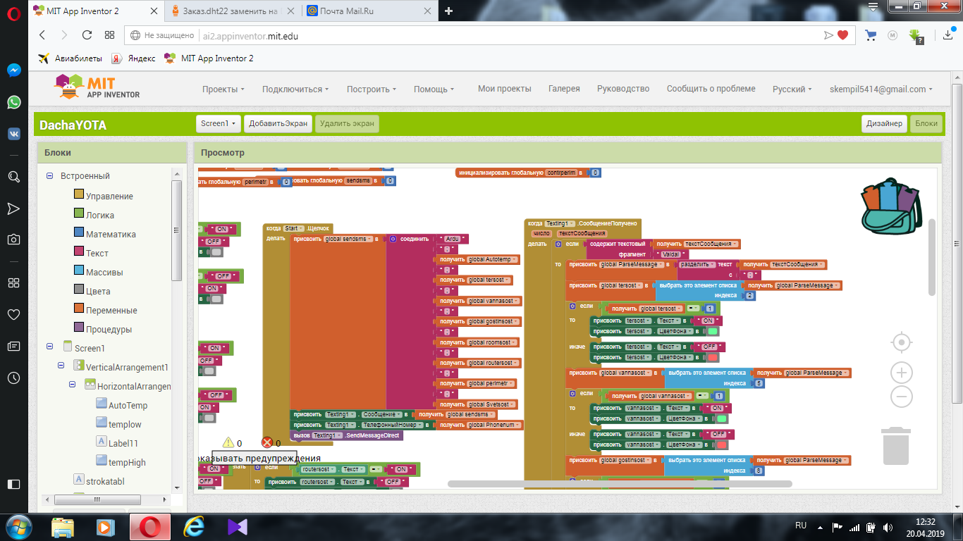Open the Построить menu
This screenshot has width=963, height=541.
pos(371,89)
